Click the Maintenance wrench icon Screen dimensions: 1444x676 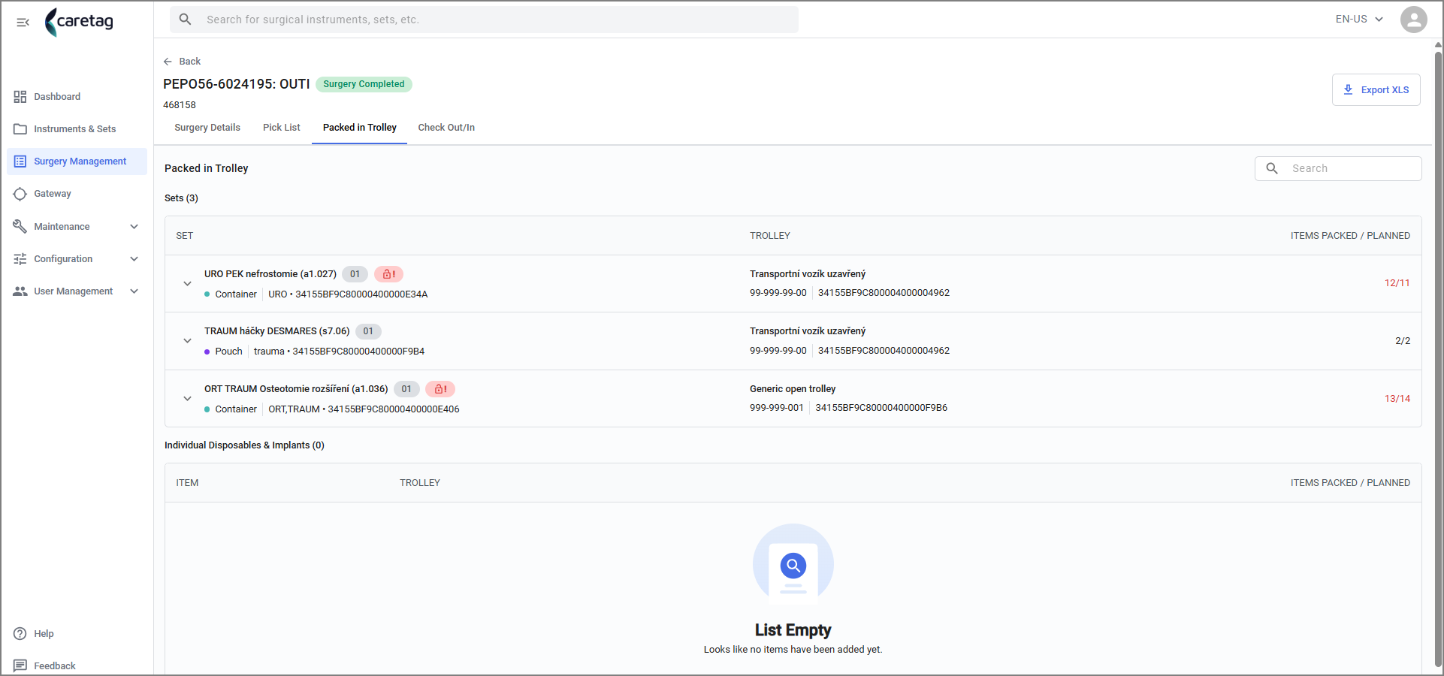(x=20, y=226)
